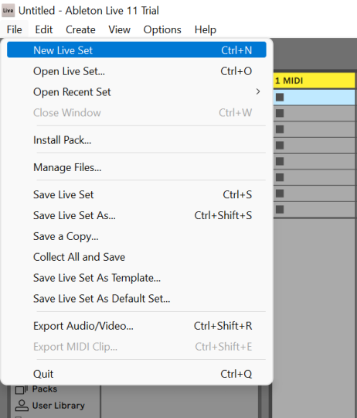Viewport: 357px width, 418px height.
Task: Choose Save Live Set As... option
Action: (x=137, y=215)
